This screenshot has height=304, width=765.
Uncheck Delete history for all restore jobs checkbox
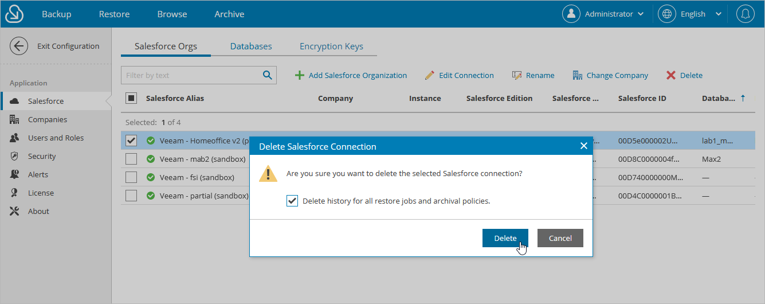coord(292,201)
